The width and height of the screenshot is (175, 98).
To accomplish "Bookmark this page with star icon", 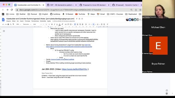I will [x=140, y=10].
